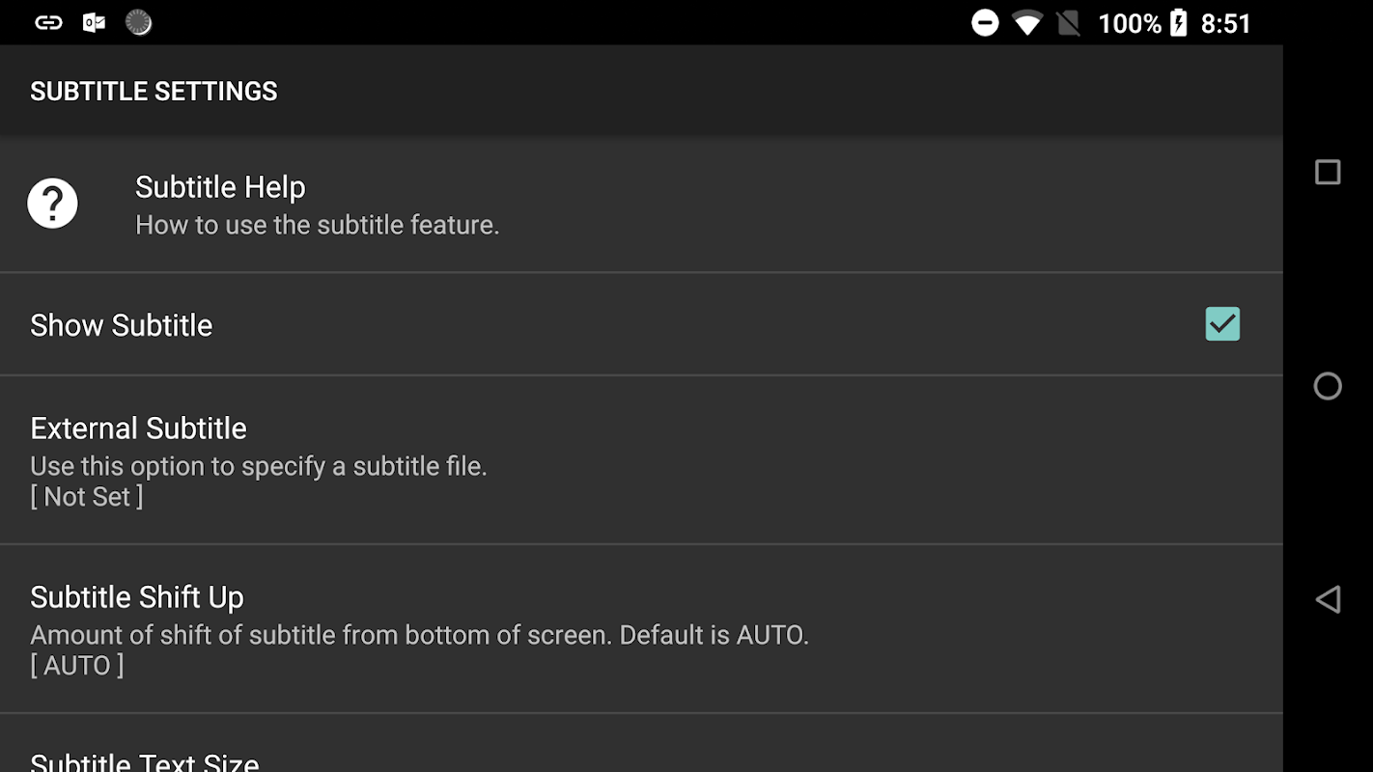Screen dimensions: 1373x772
Task: Tap the Outlook notification icon
Action: click(x=94, y=22)
